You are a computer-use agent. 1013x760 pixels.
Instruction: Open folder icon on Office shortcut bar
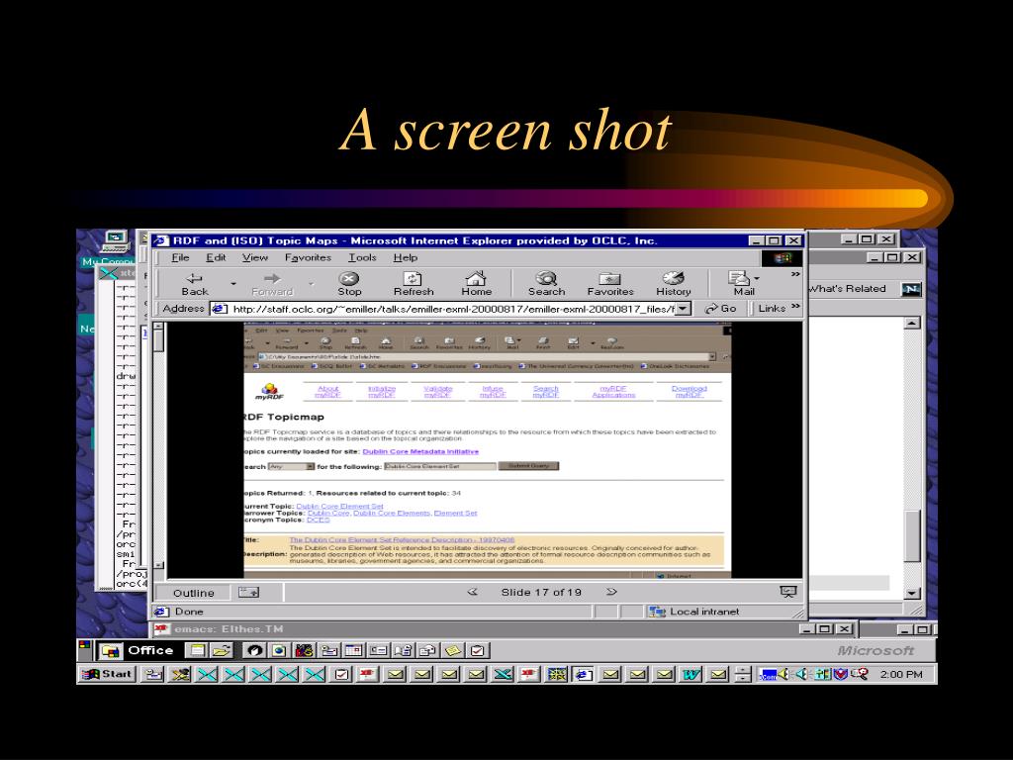(x=222, y=651)
